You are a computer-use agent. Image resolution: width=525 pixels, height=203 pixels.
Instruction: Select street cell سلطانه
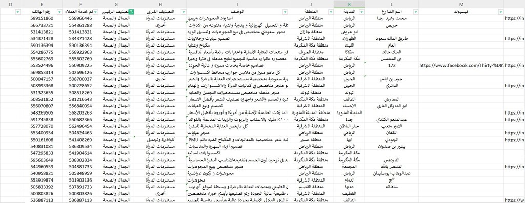pos(392,187)
